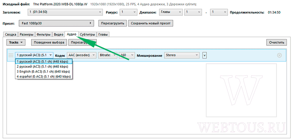Image resolution: width=293 pixels, height=140 pixels.
Task: Open the Заголовок title dropdown
Action: [65, 12]
